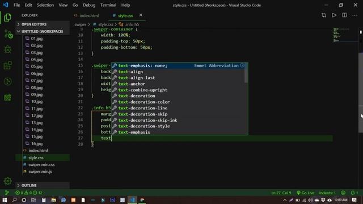
Task: Open the editor More Actions ellipsis
Action: click(x=354, y=15)
